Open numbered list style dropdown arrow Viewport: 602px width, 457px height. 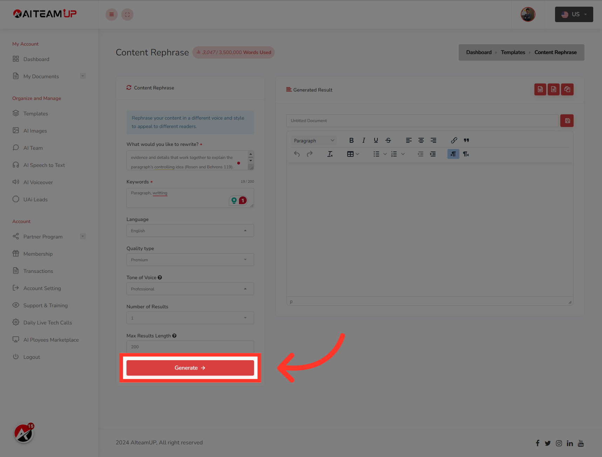pos(403,154)
